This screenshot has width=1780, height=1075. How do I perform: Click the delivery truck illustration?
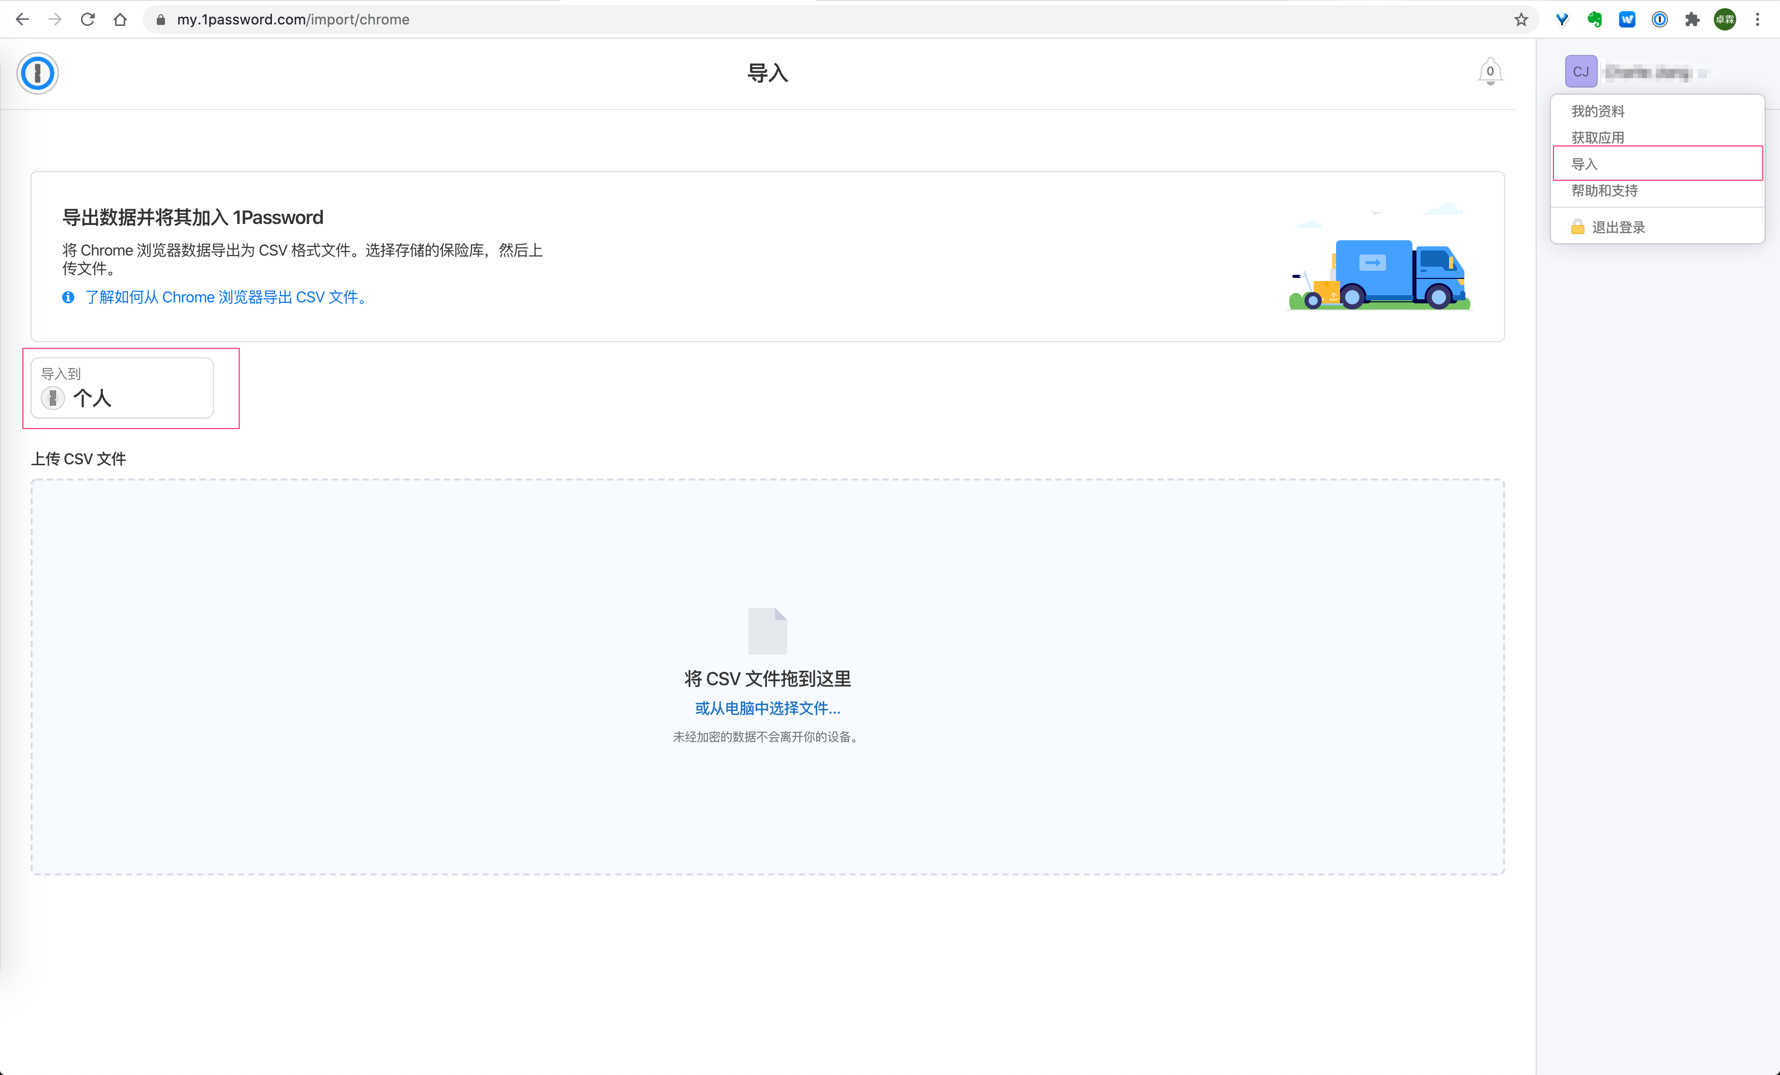click(x=1380, y=258)
